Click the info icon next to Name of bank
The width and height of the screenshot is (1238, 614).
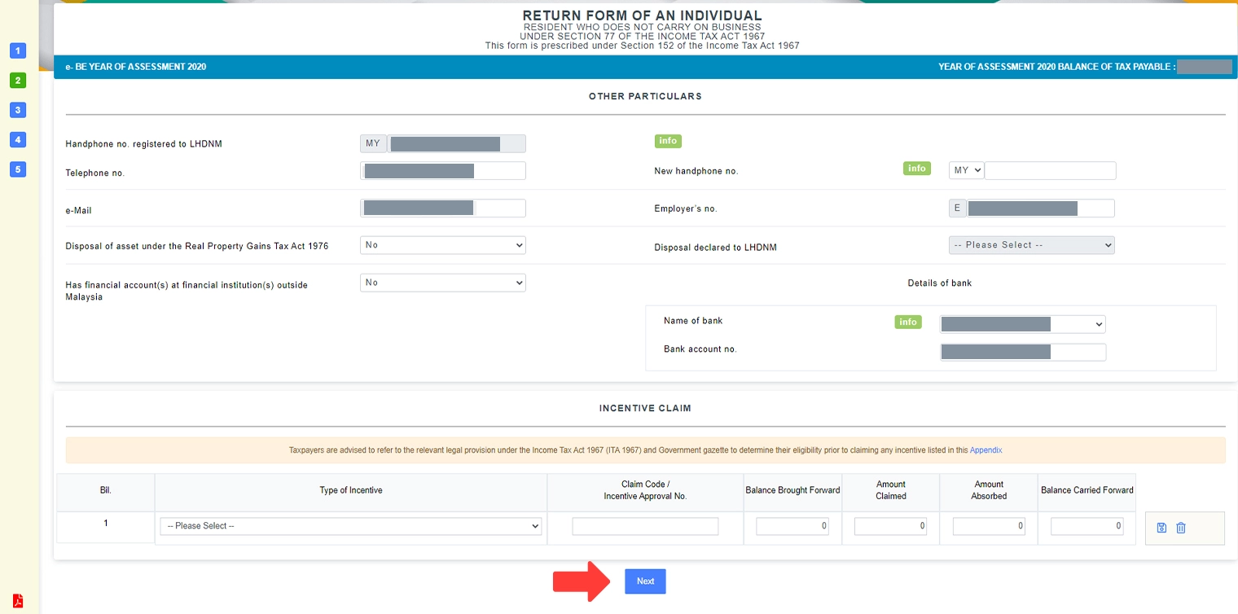pos(907,322)
